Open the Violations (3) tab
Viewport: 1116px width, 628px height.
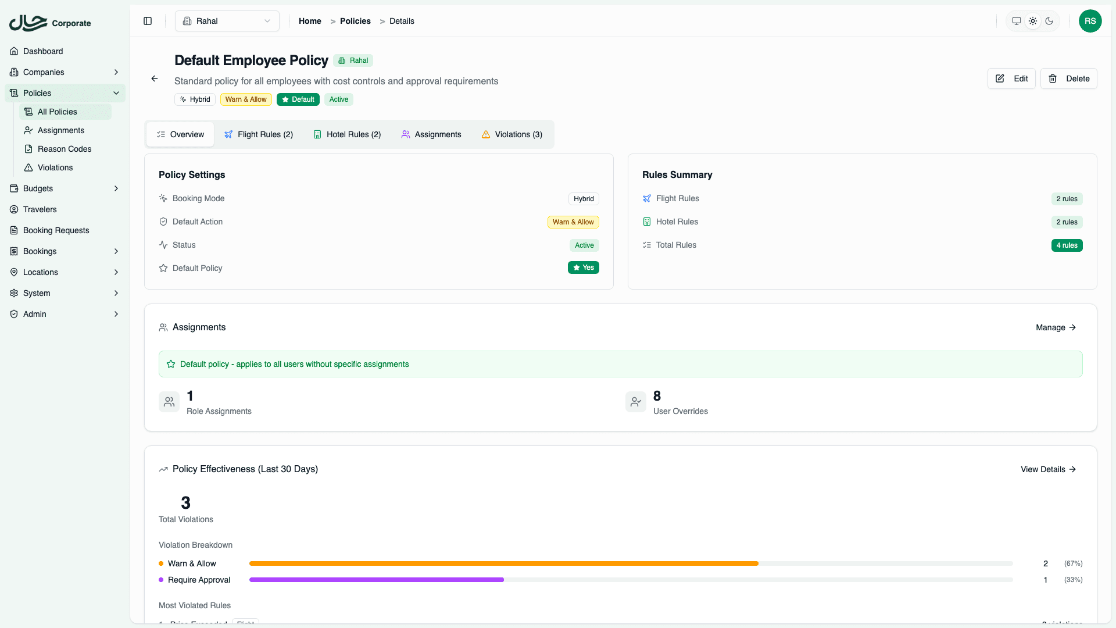tap(512, 134)
